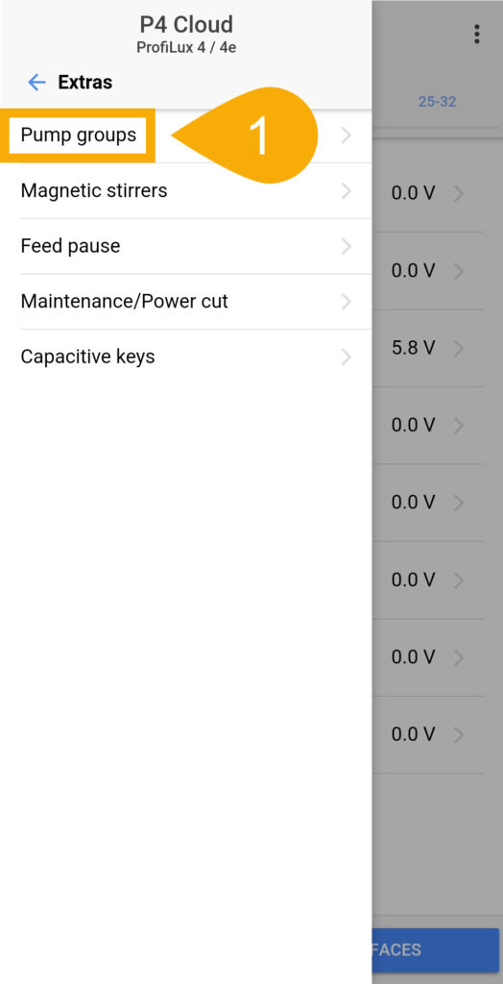This screenshot has width=503, height=984.
Task: Open the three-dot overflow menu
Action: [x=477, y=34]
